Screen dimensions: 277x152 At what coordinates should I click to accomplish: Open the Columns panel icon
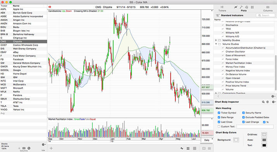268,7
